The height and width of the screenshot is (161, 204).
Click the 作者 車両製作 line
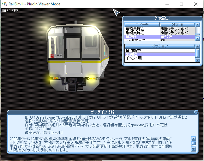(x=96, y=125)
